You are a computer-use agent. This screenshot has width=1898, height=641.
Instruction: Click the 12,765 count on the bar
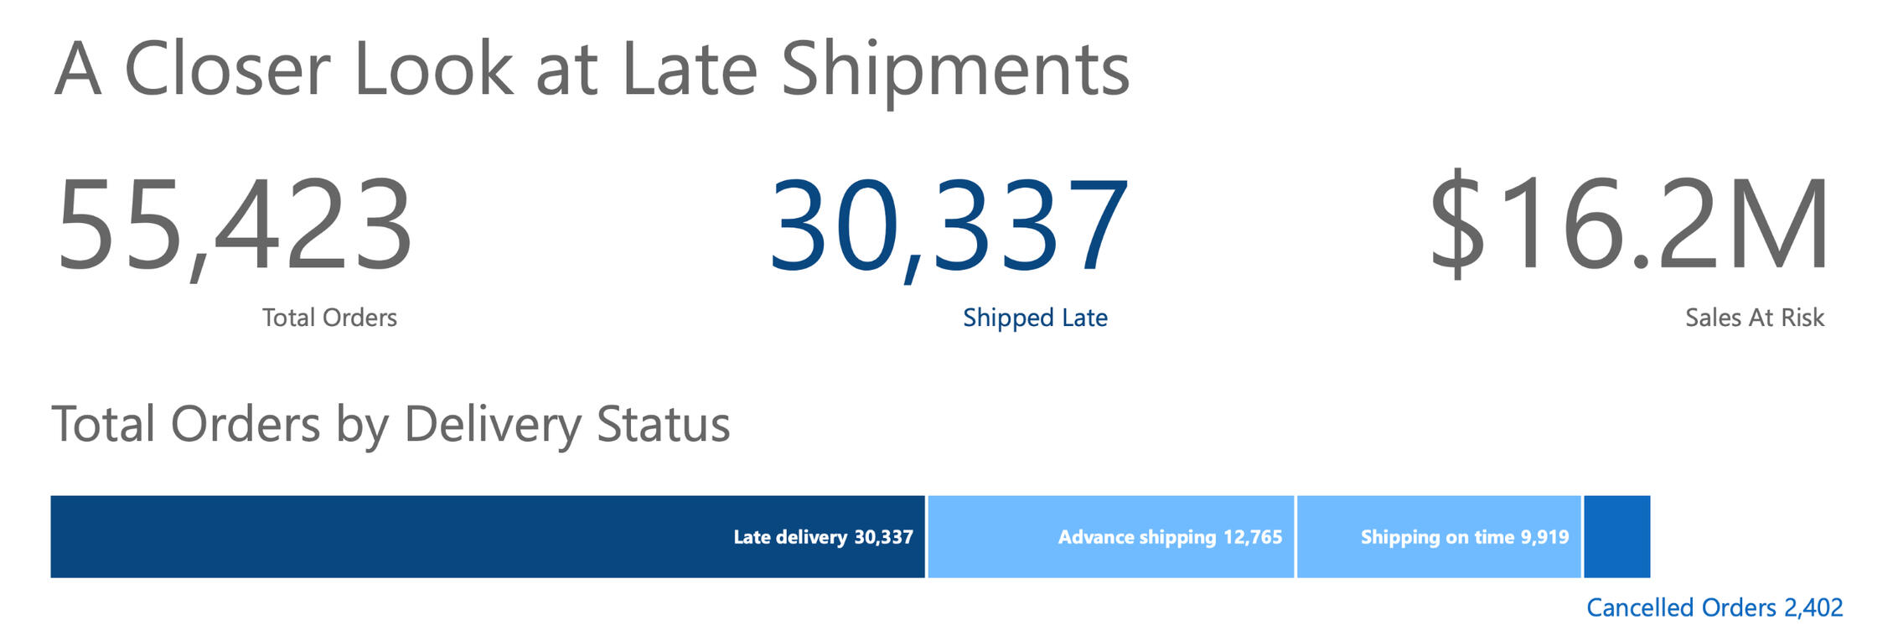[1253, 537]
